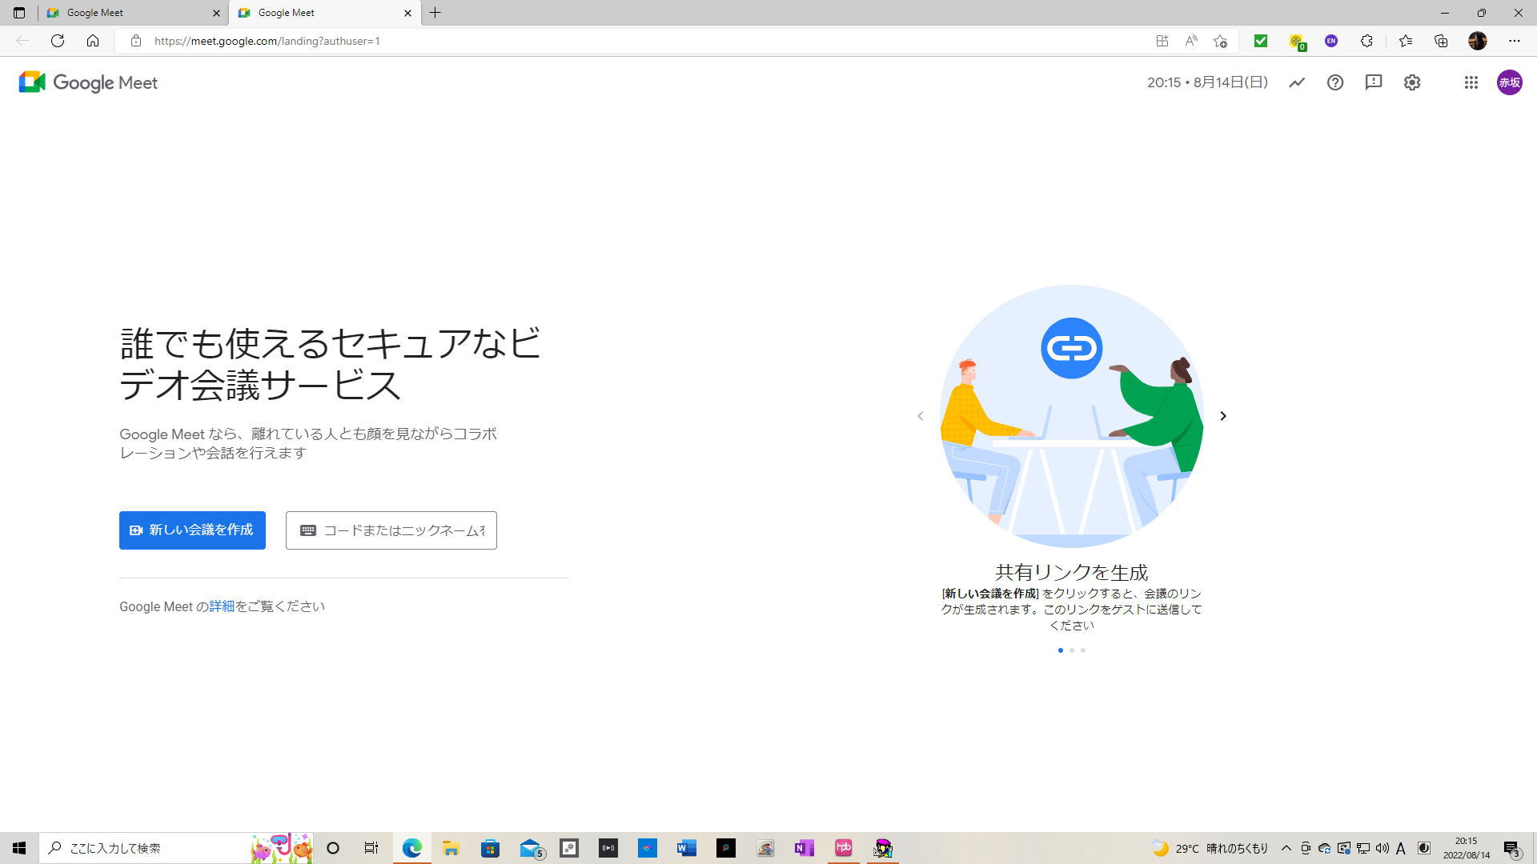Viewport: 1537px width, 864px height.
Task: Close the active Google Meet tab
Action: click(407, 13)
